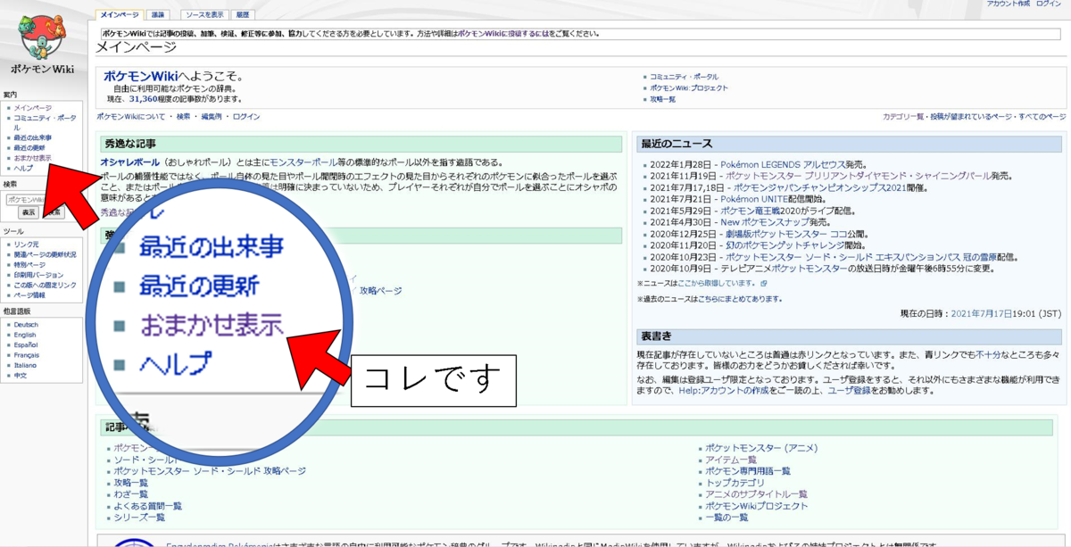The width and height of the screenshot is (1071, 547).
Task: Click カテゴリ一覧 link at right
Action: (x=903, y=117)
